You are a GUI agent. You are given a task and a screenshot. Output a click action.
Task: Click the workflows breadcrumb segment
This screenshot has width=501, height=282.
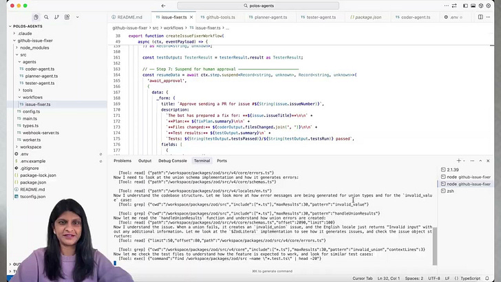(x=173, y=28)
